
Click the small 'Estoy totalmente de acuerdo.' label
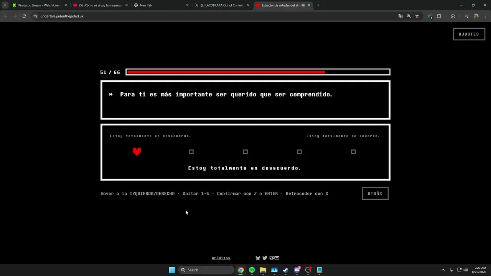click(343, 136)
